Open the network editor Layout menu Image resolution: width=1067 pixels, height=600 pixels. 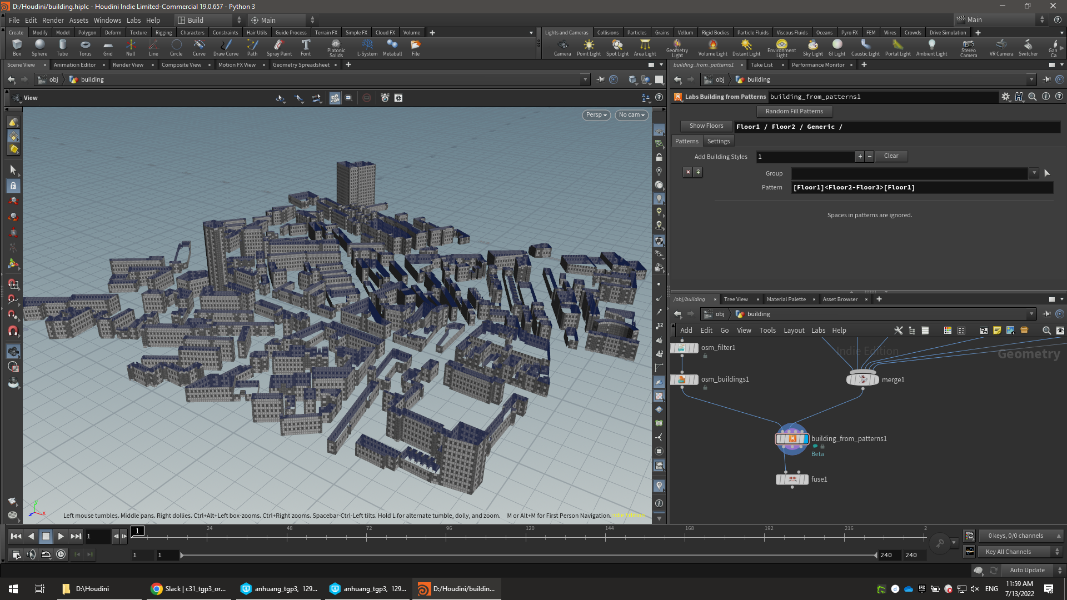[x=794, y=331]
